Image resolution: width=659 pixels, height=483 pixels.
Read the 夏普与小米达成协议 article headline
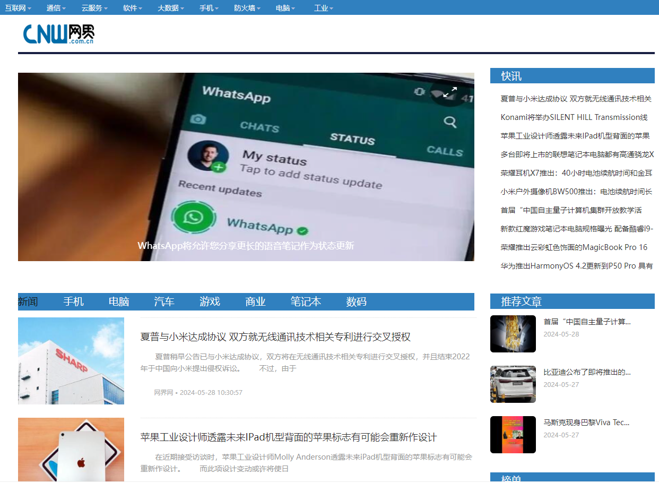click(275, 337)
